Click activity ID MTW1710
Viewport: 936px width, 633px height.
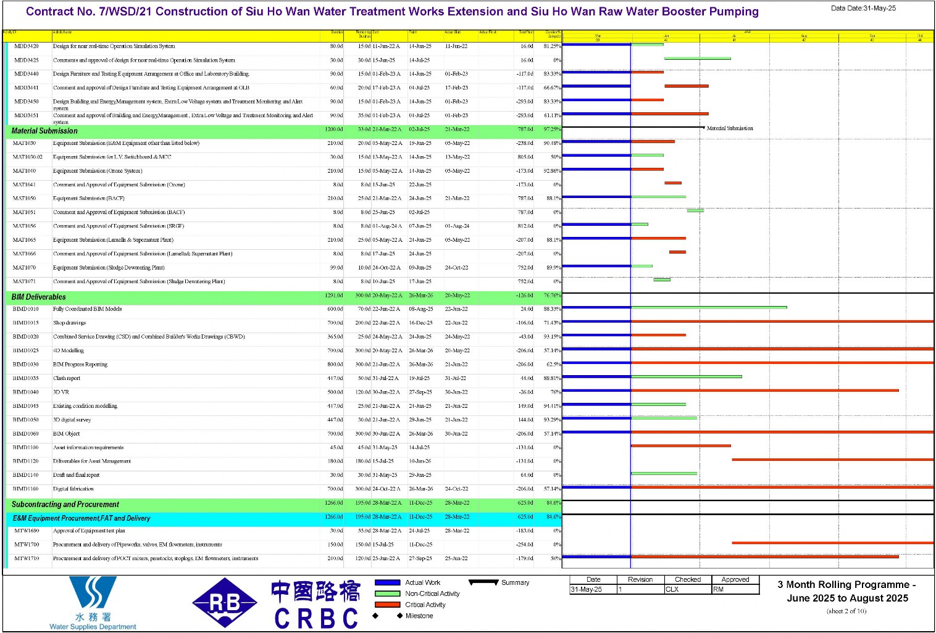tap(27, 558)
